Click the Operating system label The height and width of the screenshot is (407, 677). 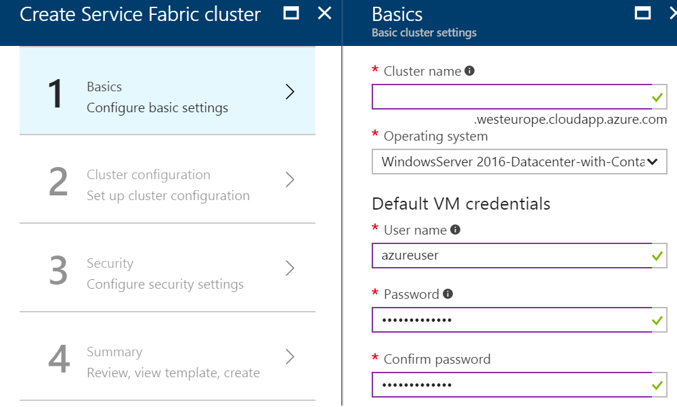click(435, 137)
